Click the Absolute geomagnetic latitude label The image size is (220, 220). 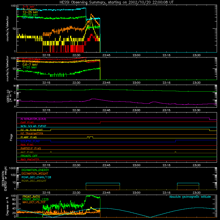pyautogui.click(x=190, y=197)
